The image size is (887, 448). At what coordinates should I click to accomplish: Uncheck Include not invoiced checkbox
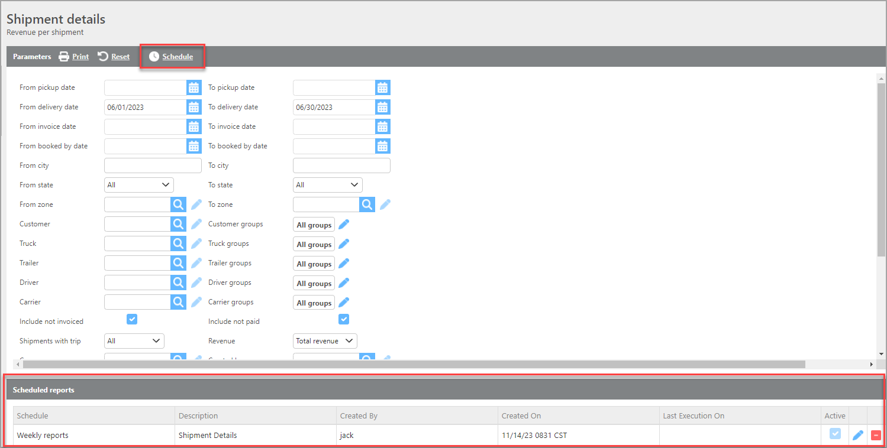click(x=132, y=319)
